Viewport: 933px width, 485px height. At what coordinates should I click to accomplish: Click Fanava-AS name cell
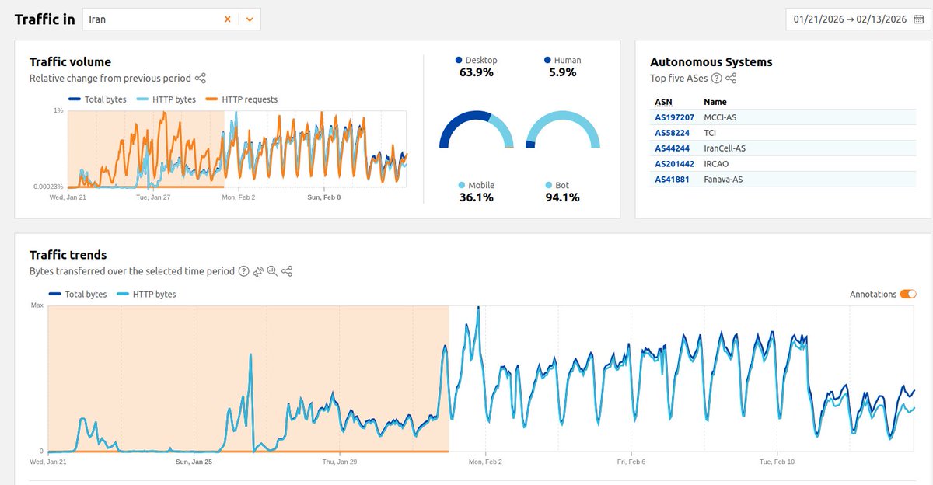723,180
